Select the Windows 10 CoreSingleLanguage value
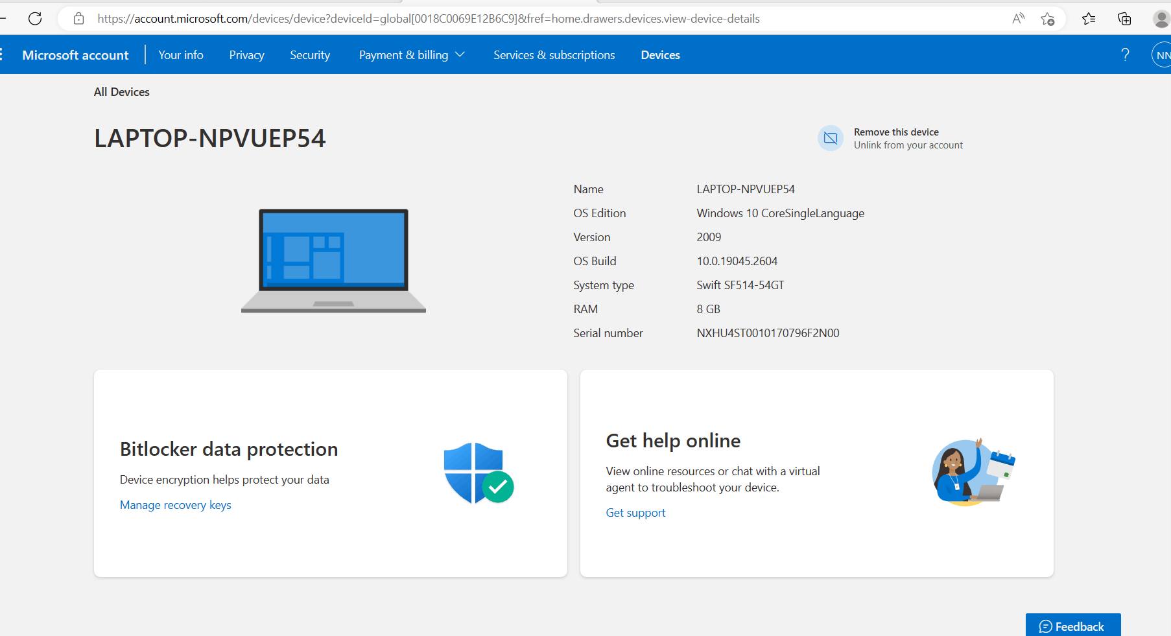The height and width of the screenshot is (636, 1171). 781,213
